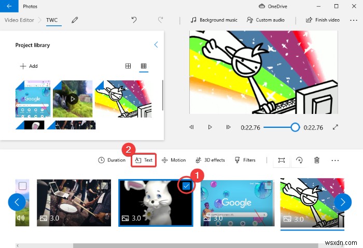Click the horizontal storyboard scrollbar
363x248 pixels.
click(196, 245)
